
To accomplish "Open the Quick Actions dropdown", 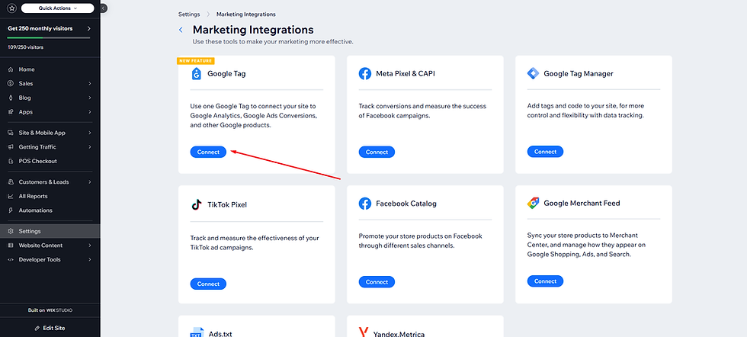I will pos(58,8).
